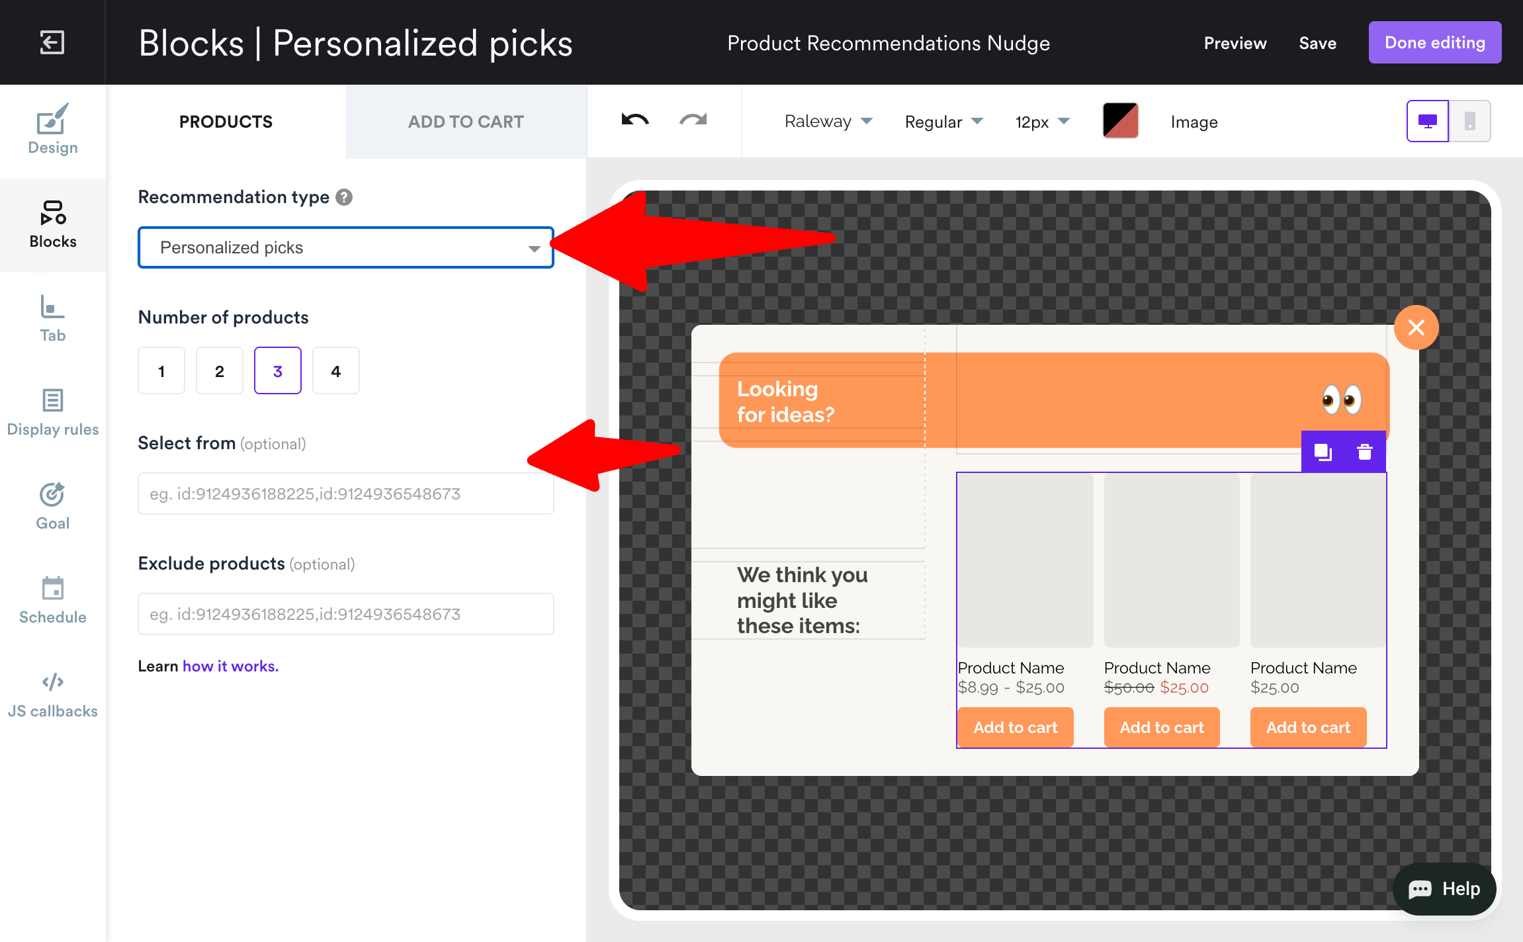Switch to desktop preview mode

1427,121
